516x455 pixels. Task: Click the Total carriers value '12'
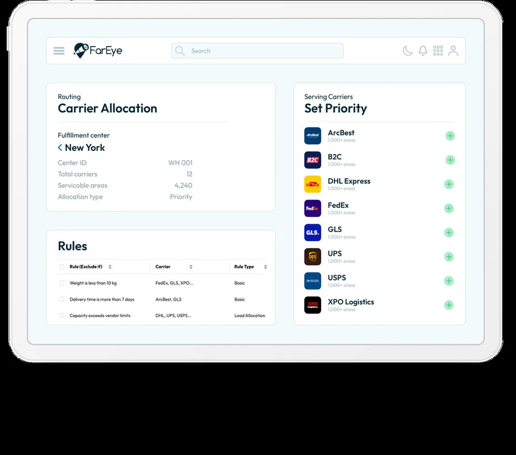point(189,174)
